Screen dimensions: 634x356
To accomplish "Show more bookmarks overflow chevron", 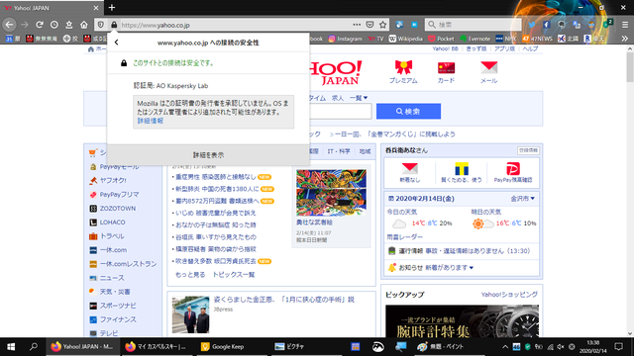I will click(x=625, y=39).
